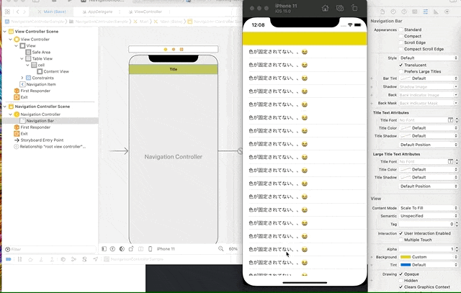Check the Hidden drawing checkbox
461x293 pixels.
tap(400, 280)
